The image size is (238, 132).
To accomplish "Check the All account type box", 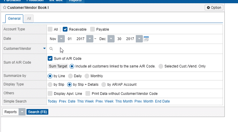I will [50, 29].
